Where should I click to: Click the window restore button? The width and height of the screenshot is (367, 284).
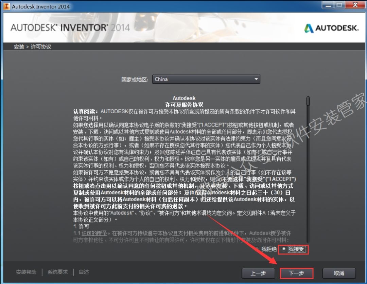(339, 5)
